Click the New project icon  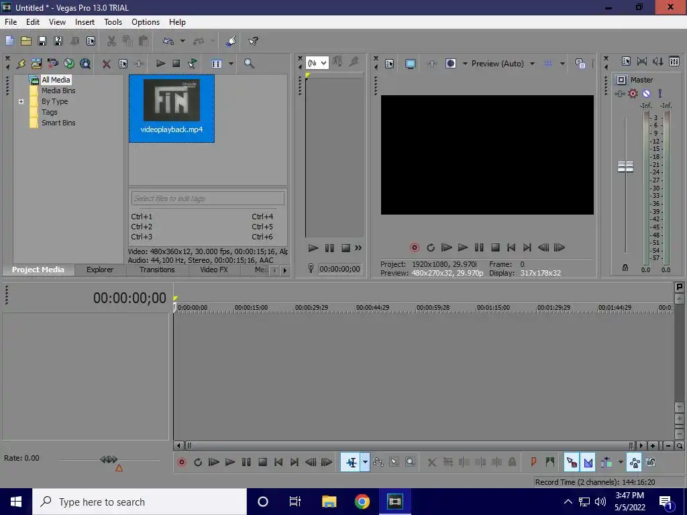pos(9,41)
